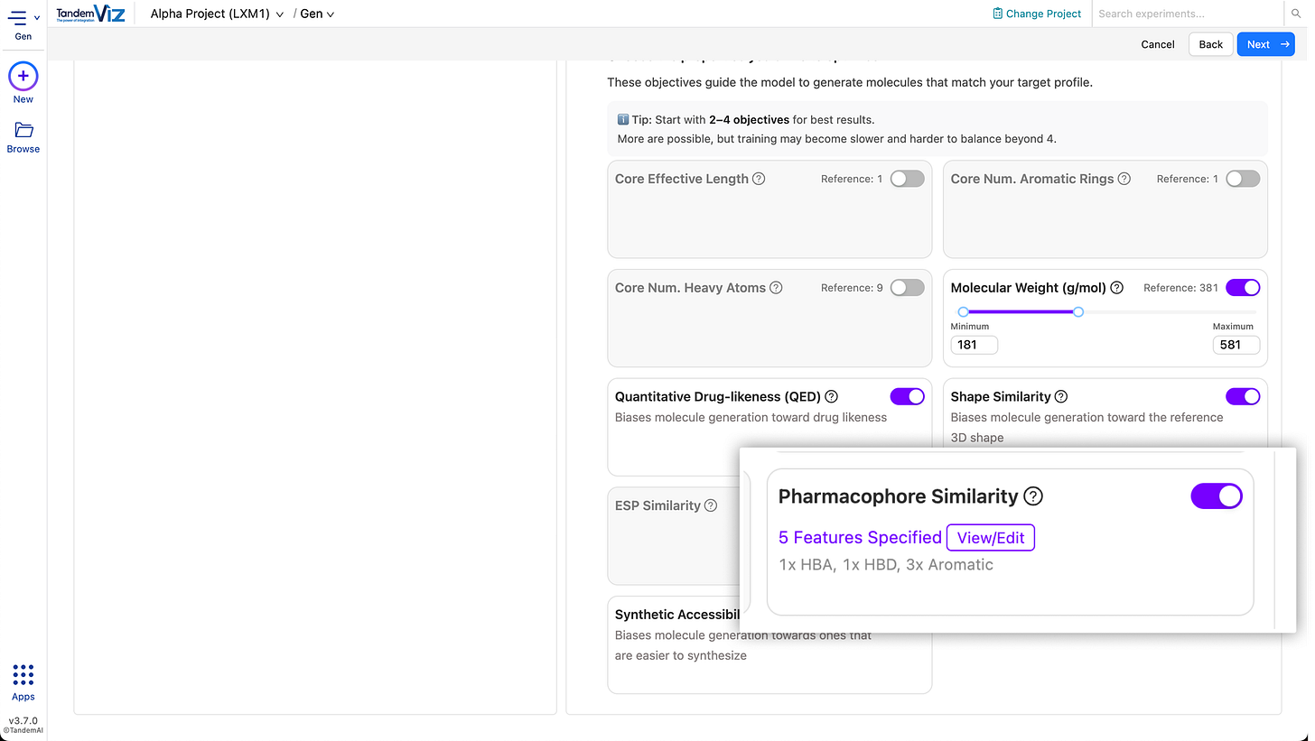Click the Molecular Weight maximum slider handle
Screen dimensions: 1315x741
tap(1078, 311)
